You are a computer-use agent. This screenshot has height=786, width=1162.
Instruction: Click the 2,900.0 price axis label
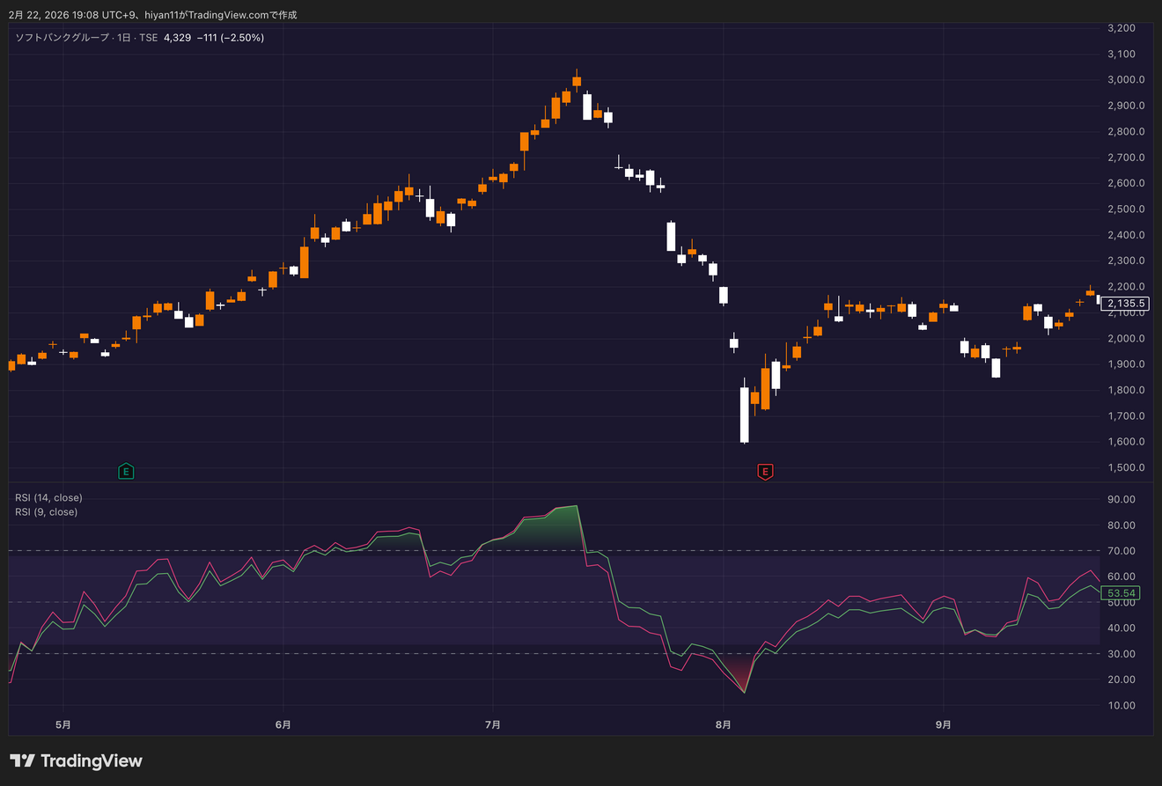(1126, 106)
